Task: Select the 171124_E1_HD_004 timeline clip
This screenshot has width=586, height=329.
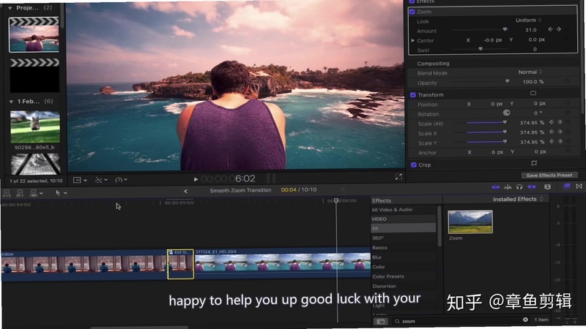Action: tap(283, 263)
